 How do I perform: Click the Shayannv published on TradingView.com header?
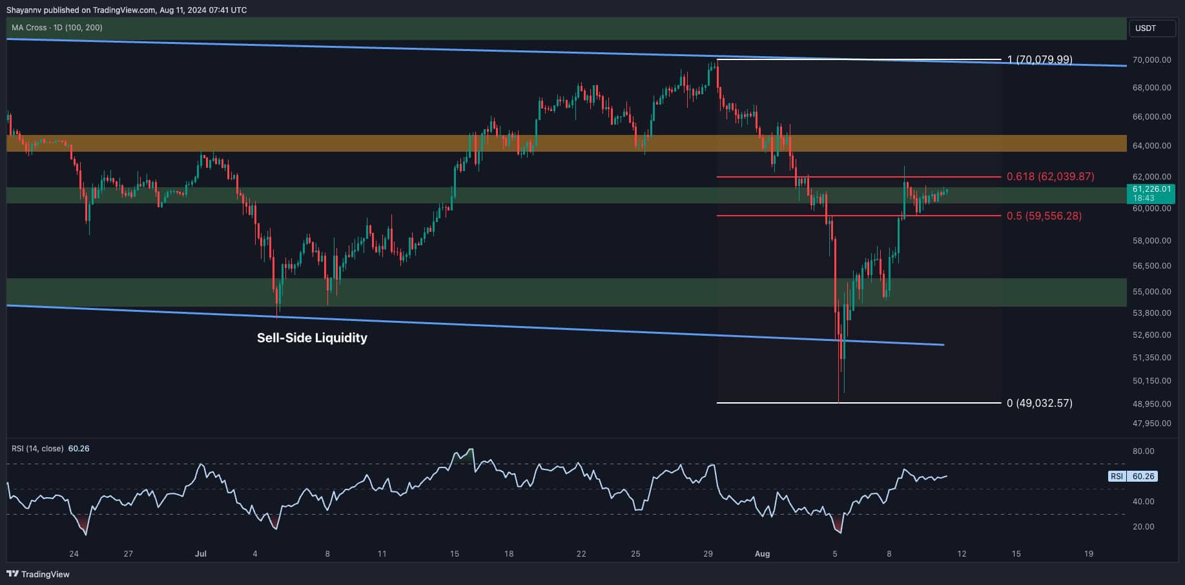click(127, 10)
